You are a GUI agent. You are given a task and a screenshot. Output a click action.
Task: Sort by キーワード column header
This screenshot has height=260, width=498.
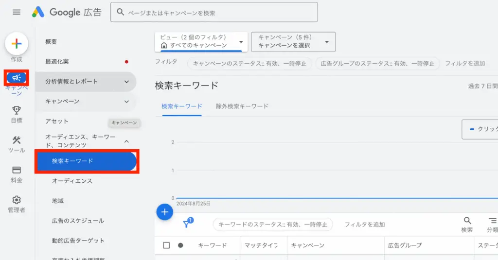pyautogui.click(x=213, y=245)
